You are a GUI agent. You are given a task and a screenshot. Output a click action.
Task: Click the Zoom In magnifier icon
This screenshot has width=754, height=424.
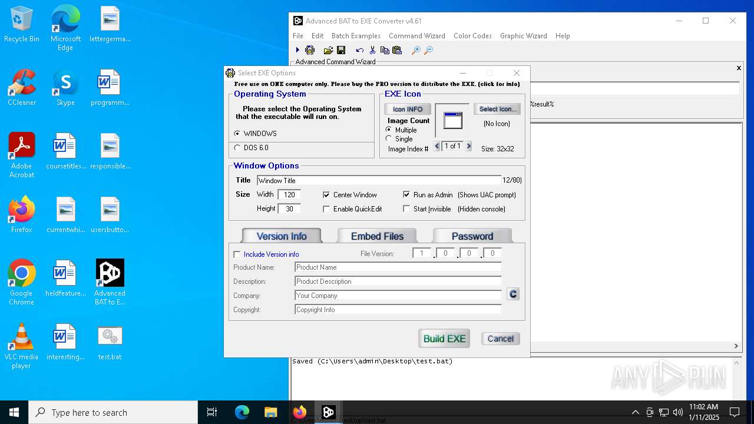(416, 51)
